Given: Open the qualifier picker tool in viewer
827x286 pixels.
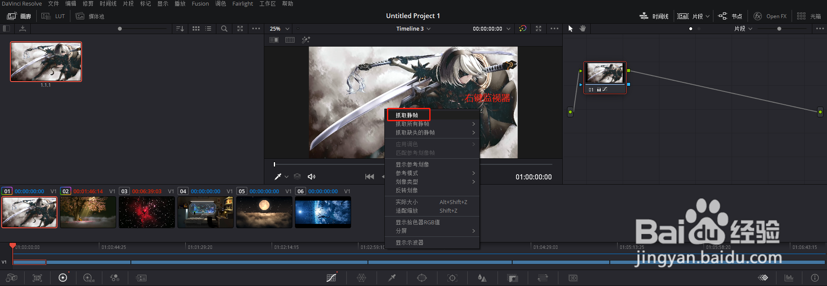Looking at the screenshot, I should (x=278, y=176).
